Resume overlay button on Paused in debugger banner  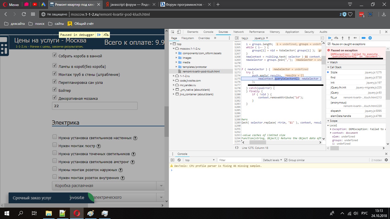[99, 35]
